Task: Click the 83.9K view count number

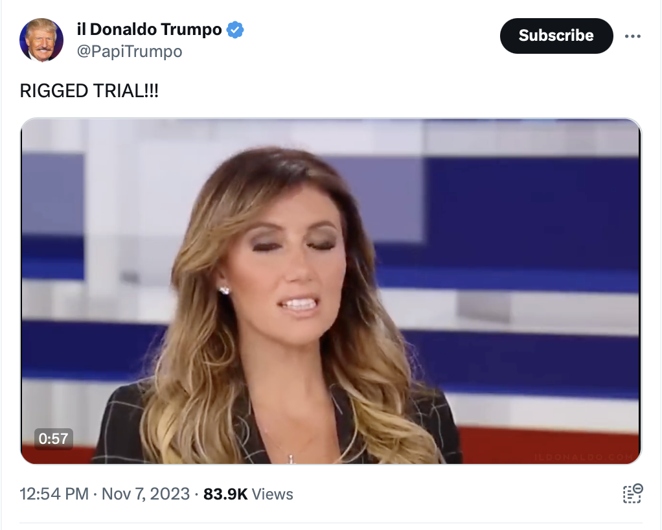Action: point(225,494)
